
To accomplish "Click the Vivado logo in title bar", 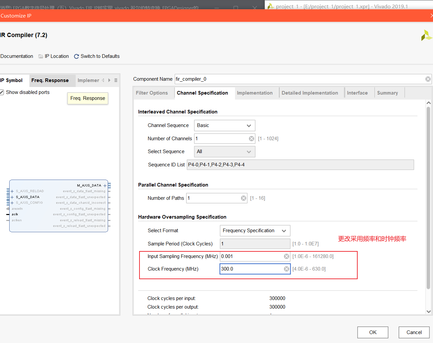I will pyautogui.click(x=271, y=6).
